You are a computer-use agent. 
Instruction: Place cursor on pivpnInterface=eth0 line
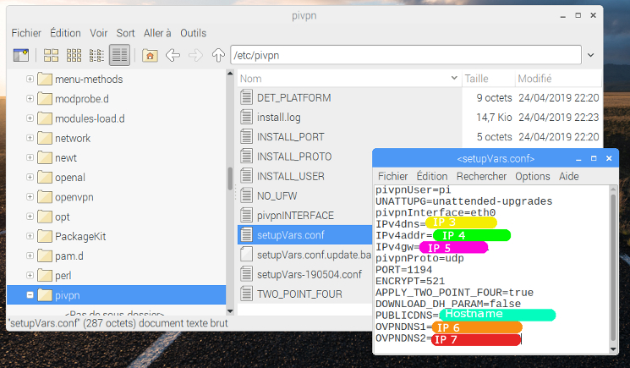point(436,212)
